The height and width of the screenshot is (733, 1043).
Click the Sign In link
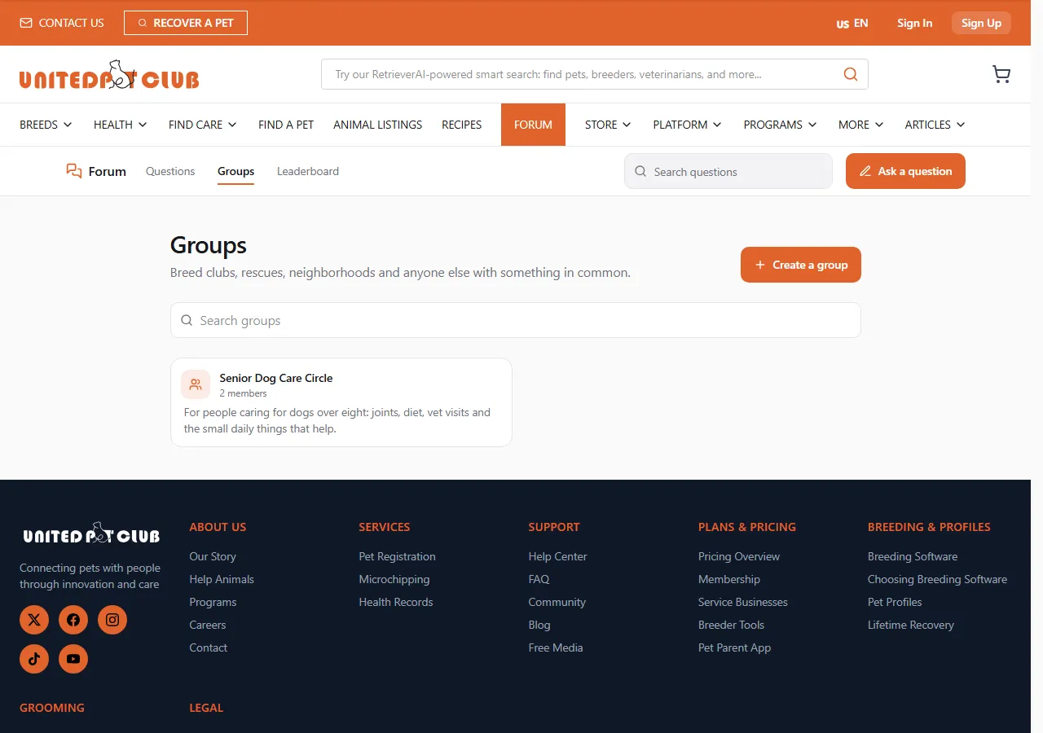pyautogui.click(x=915, y=23)
